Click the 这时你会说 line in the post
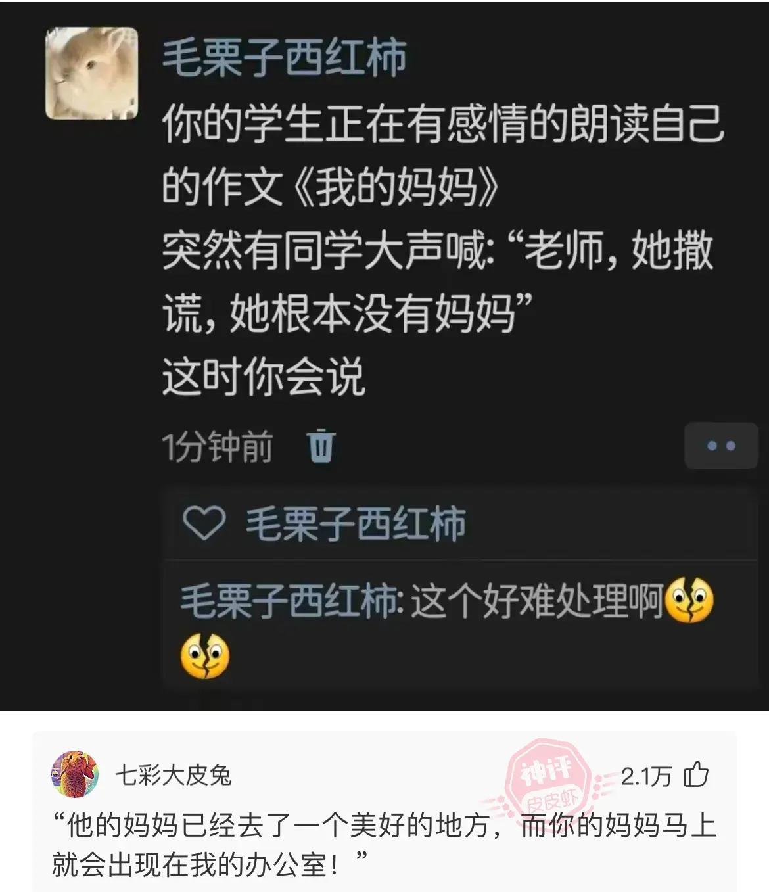This screenshot has height=892, width=769. (263, 377)
